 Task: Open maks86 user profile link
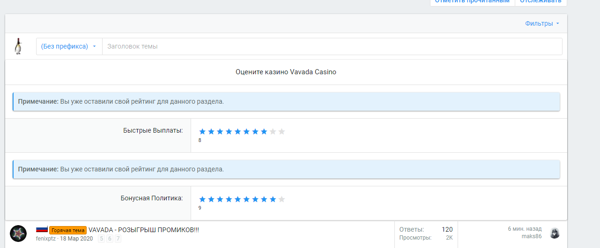[532, 236]
